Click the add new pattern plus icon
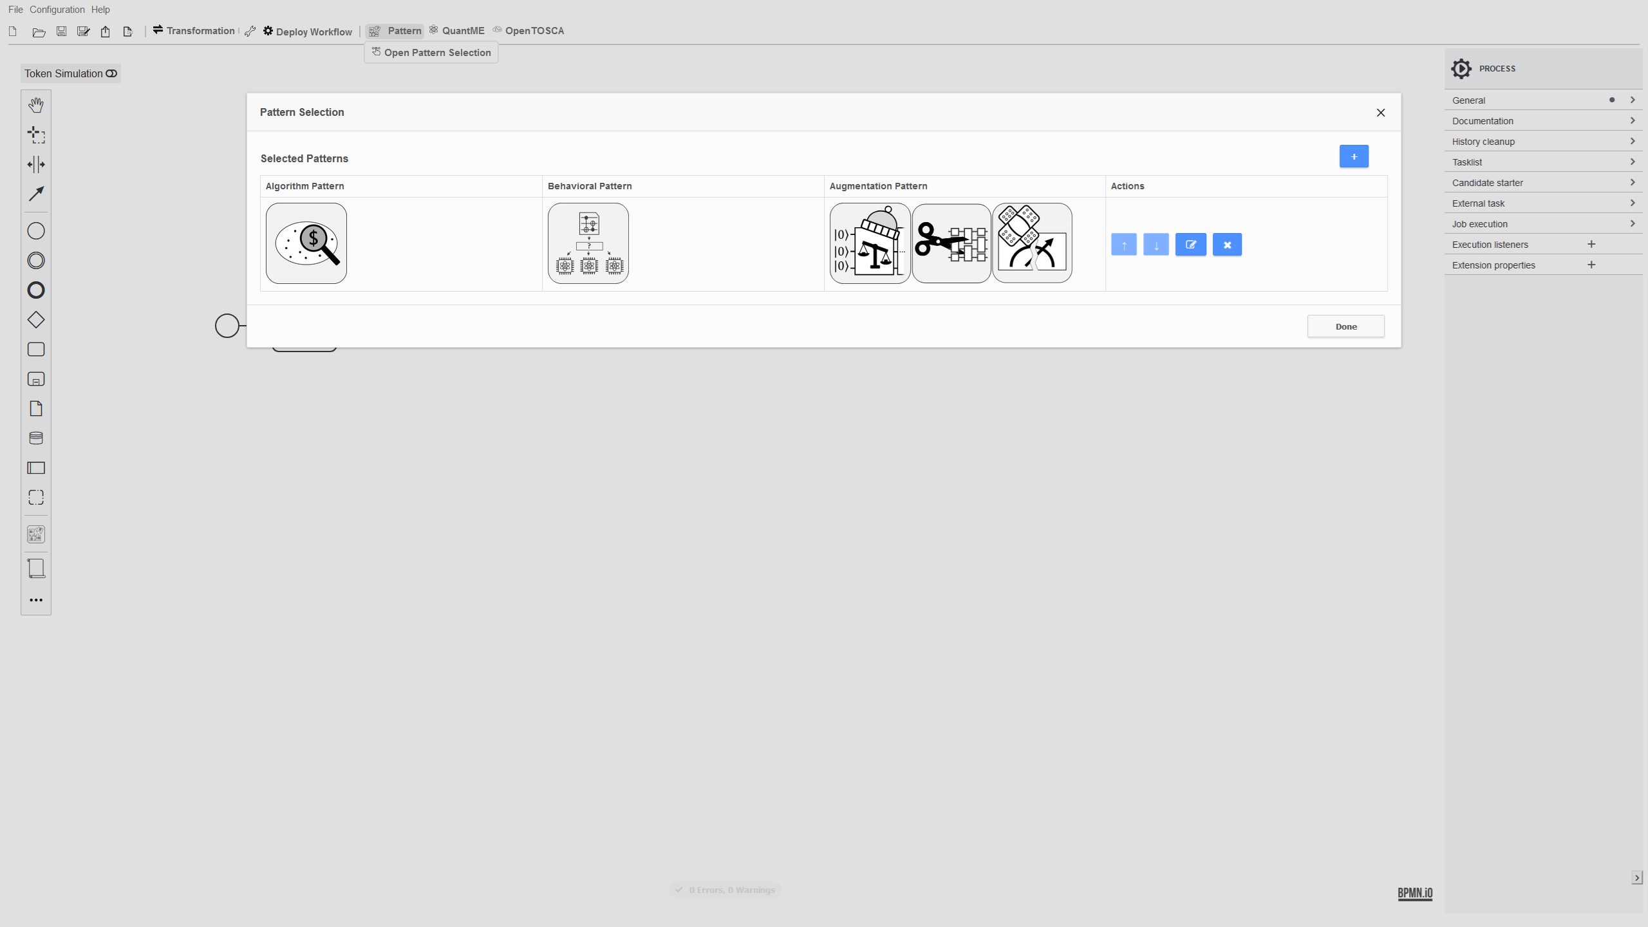Viewport: 1648px width, 927px height. (x=1354, y=156)
